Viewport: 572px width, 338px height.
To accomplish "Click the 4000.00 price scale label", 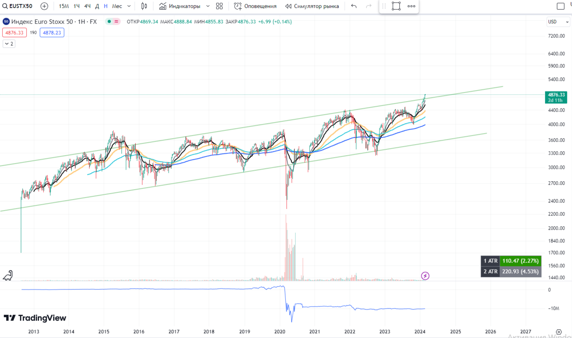I will (556, 124).
